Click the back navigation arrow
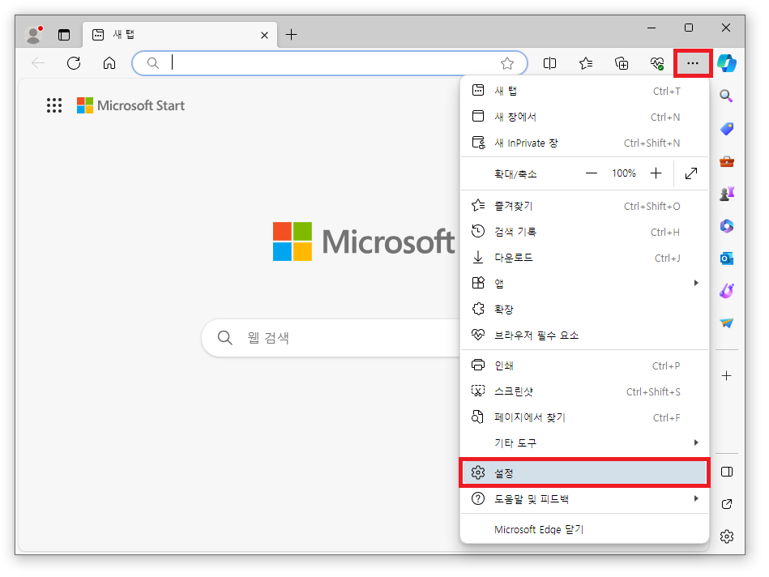Viewport: 769px width, 577px height. coord(38,63)
